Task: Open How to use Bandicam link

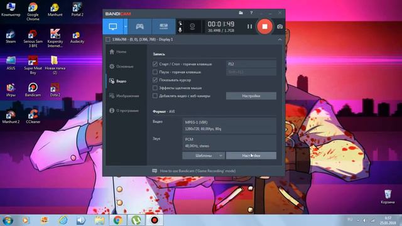Action: coord(198,171)
